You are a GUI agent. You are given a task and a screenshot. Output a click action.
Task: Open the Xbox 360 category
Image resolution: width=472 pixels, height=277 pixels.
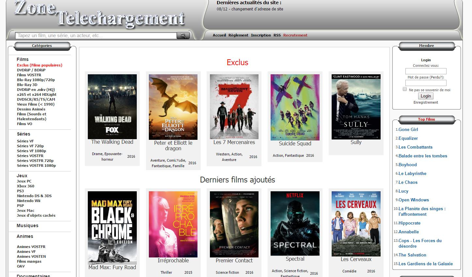click(25, 186)
